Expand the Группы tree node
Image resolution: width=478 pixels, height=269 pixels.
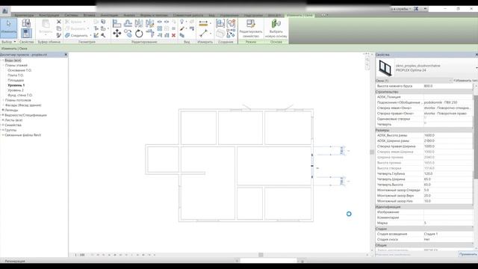(x=3, y=130)
